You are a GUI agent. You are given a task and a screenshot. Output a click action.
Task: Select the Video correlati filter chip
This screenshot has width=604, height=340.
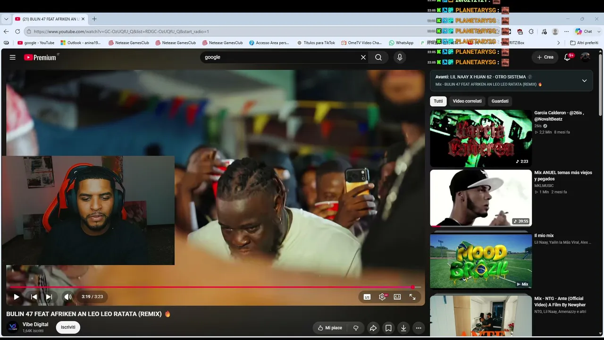[467, 101]
